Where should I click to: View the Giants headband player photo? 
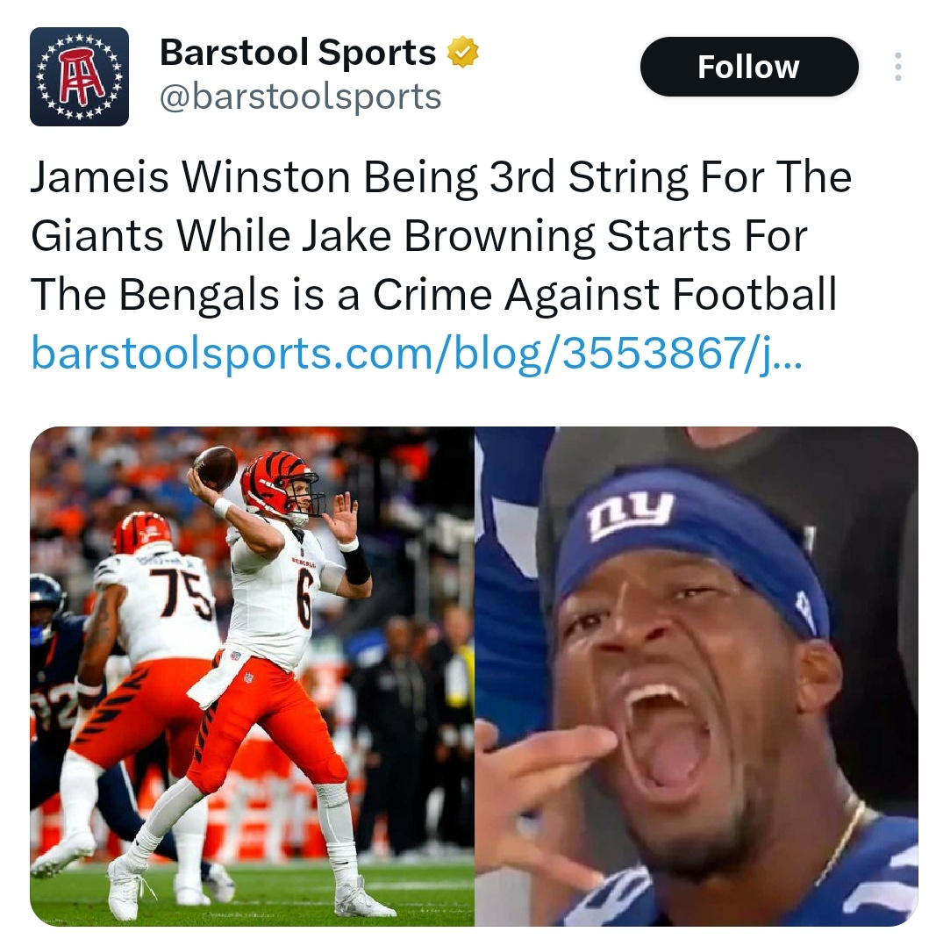696,676
